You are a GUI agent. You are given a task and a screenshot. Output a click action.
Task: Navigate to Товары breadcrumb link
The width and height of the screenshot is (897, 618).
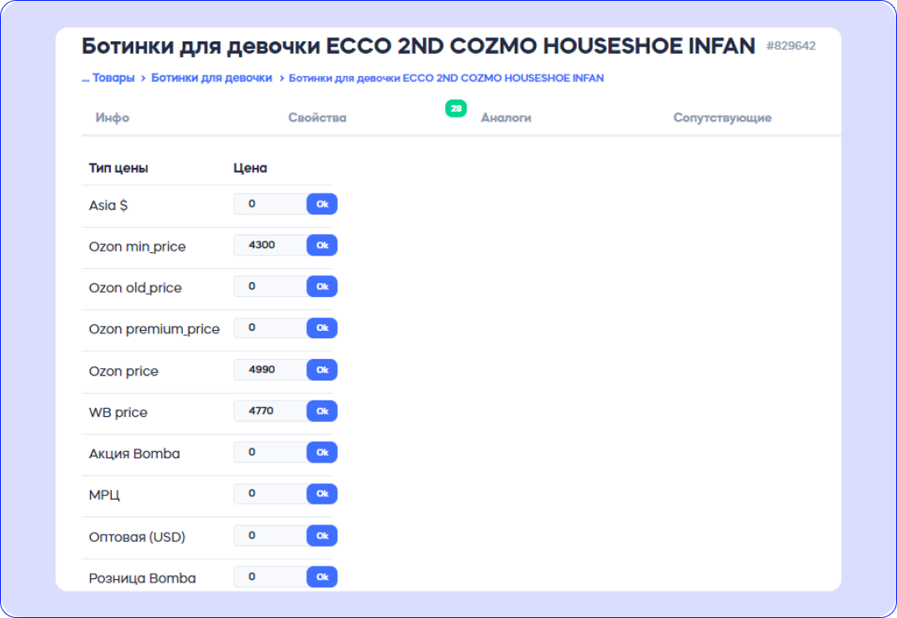pos(113,78)
